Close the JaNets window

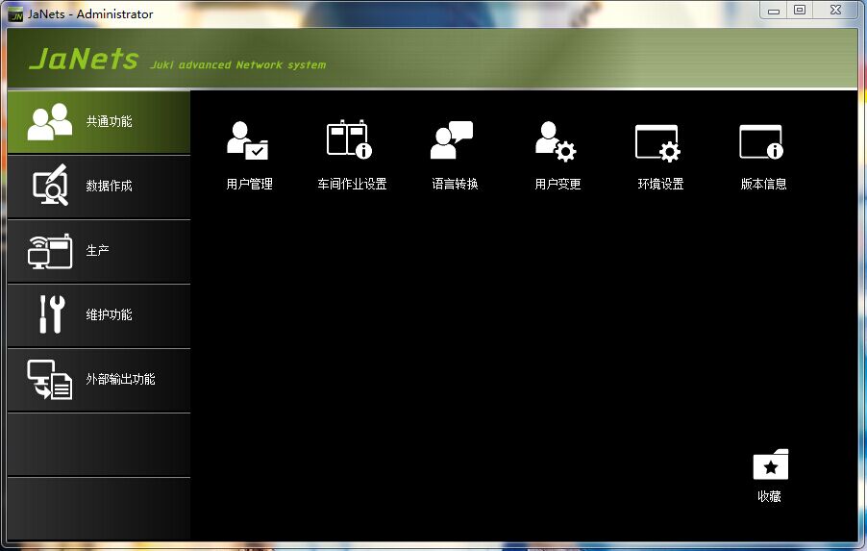coord(835,10)
